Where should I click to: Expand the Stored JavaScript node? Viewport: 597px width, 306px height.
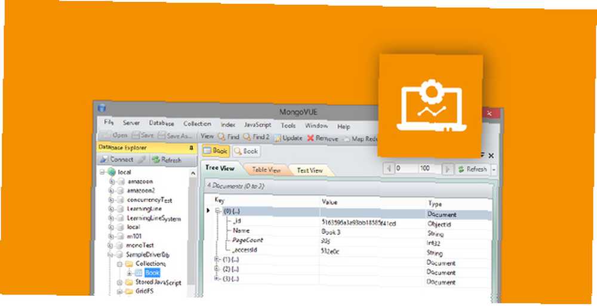click(119, 282)
